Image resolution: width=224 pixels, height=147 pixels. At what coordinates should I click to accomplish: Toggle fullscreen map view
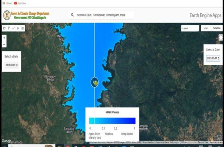pyautogui.click(x=220, y=38)
